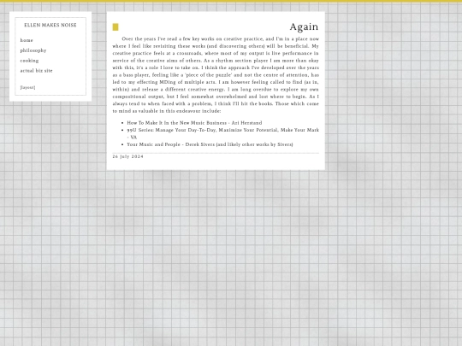The height and width of the screenshot is (346, 462).
Task: Click the 26 July 2024 post date
Action: pyautogui.click(x=127, y=156)
